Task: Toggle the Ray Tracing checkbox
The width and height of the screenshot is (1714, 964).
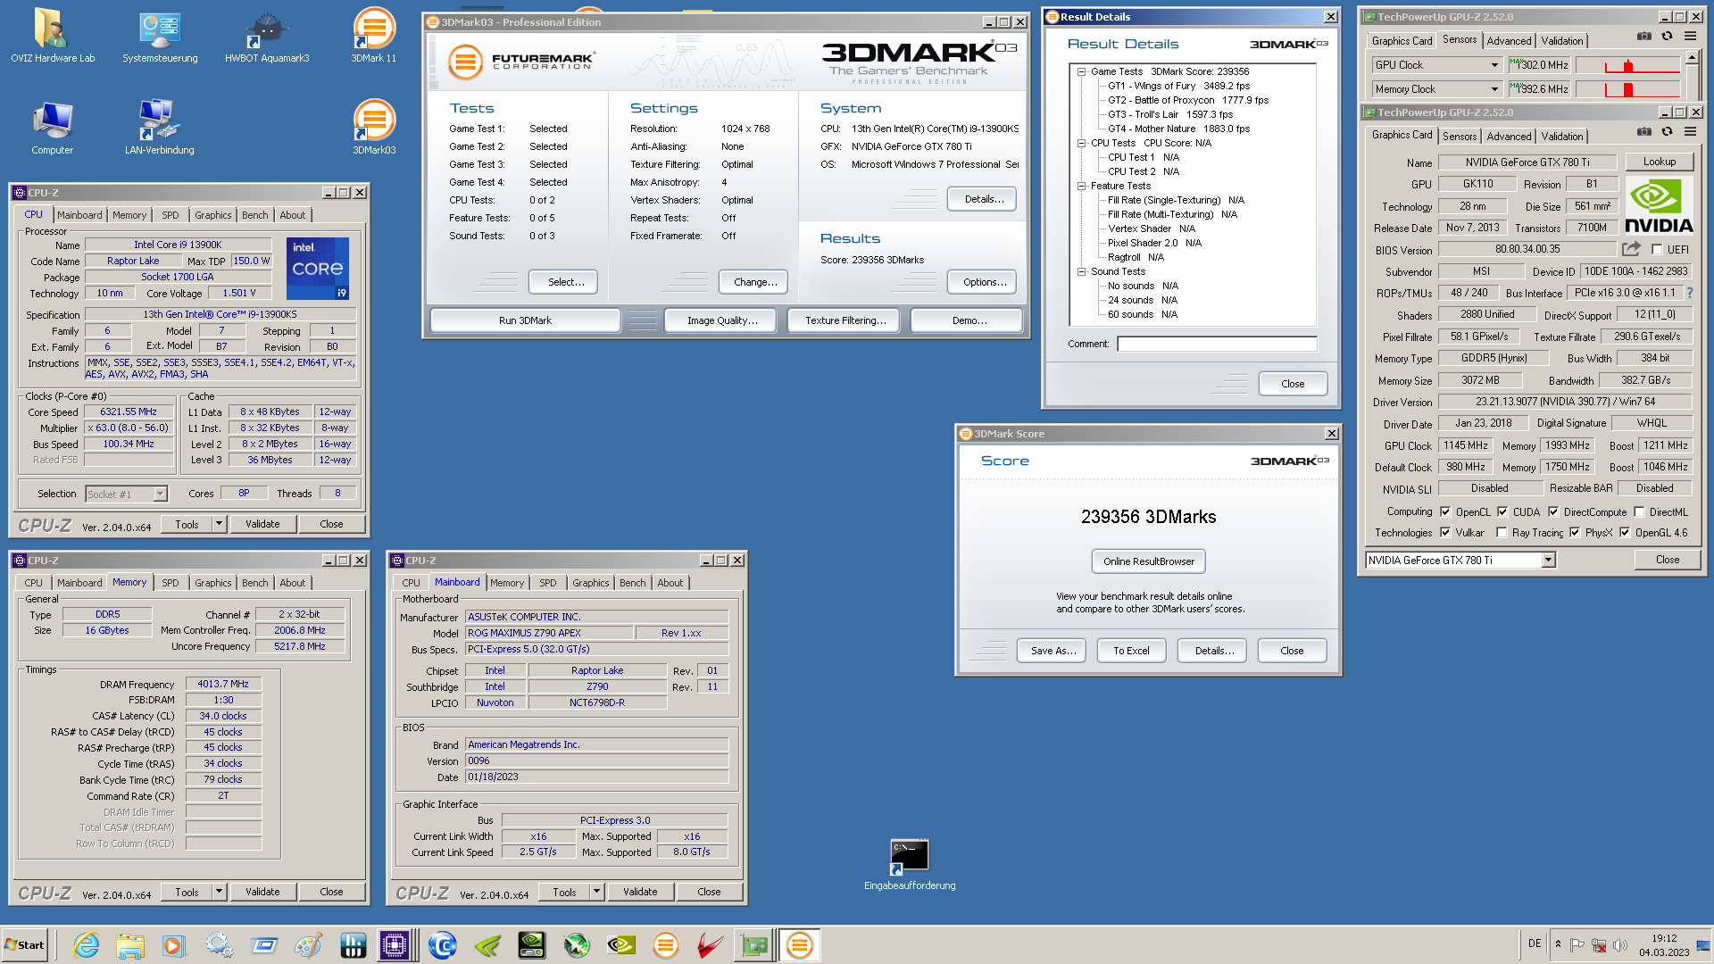Action: [x=1502, y=532]
